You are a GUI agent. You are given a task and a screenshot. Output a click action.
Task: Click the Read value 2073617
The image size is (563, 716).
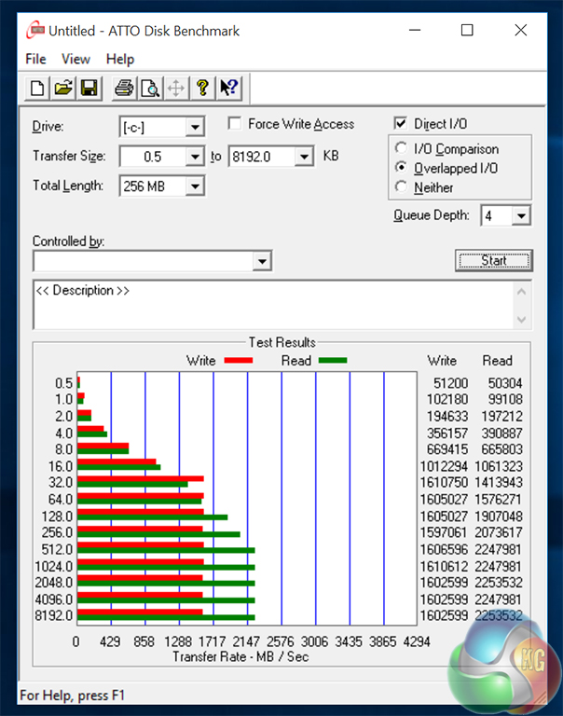pos(499,532)
